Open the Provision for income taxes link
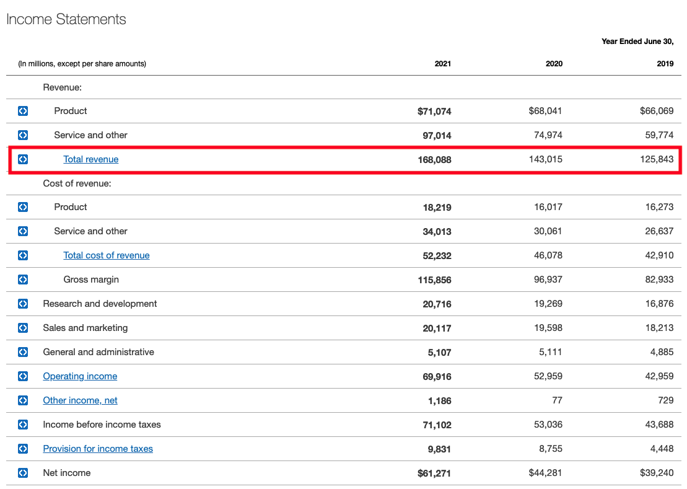The image size is (687, 489). (x=97, y=449)
